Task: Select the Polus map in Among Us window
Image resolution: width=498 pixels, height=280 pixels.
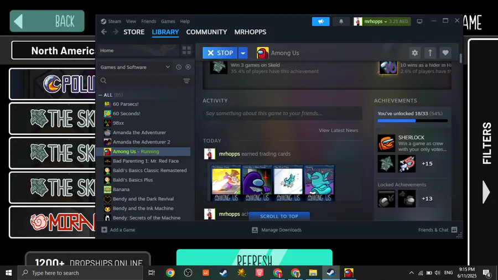Action: (x=53, y=84)
